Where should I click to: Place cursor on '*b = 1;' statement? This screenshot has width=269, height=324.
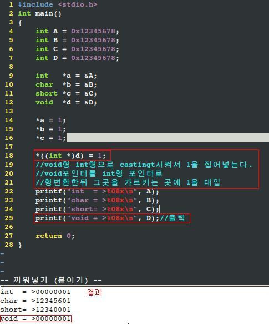50,129
